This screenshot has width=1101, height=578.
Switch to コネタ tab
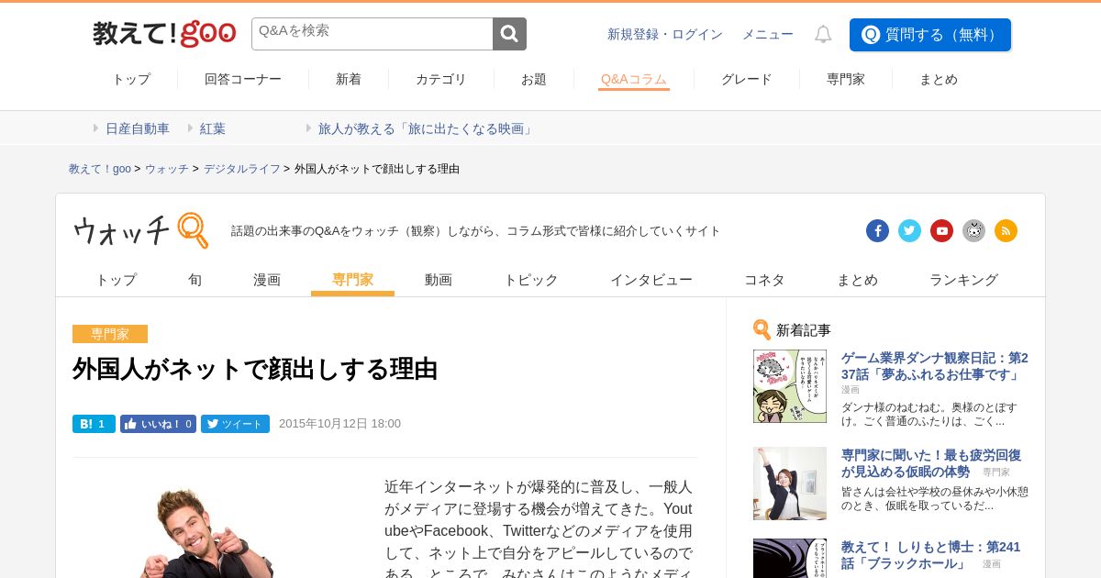(764, 280)
